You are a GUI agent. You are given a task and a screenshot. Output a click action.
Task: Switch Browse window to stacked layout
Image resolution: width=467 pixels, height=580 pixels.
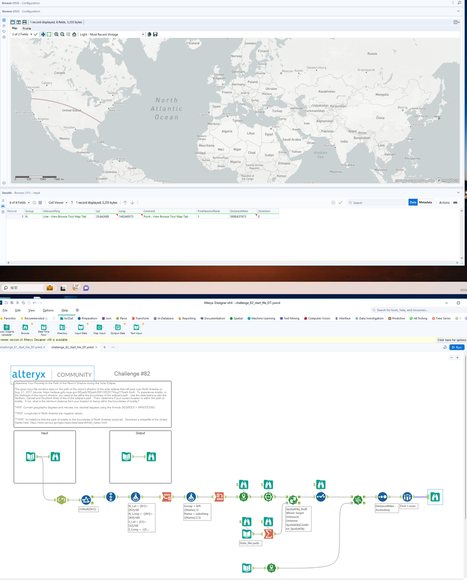24,22
